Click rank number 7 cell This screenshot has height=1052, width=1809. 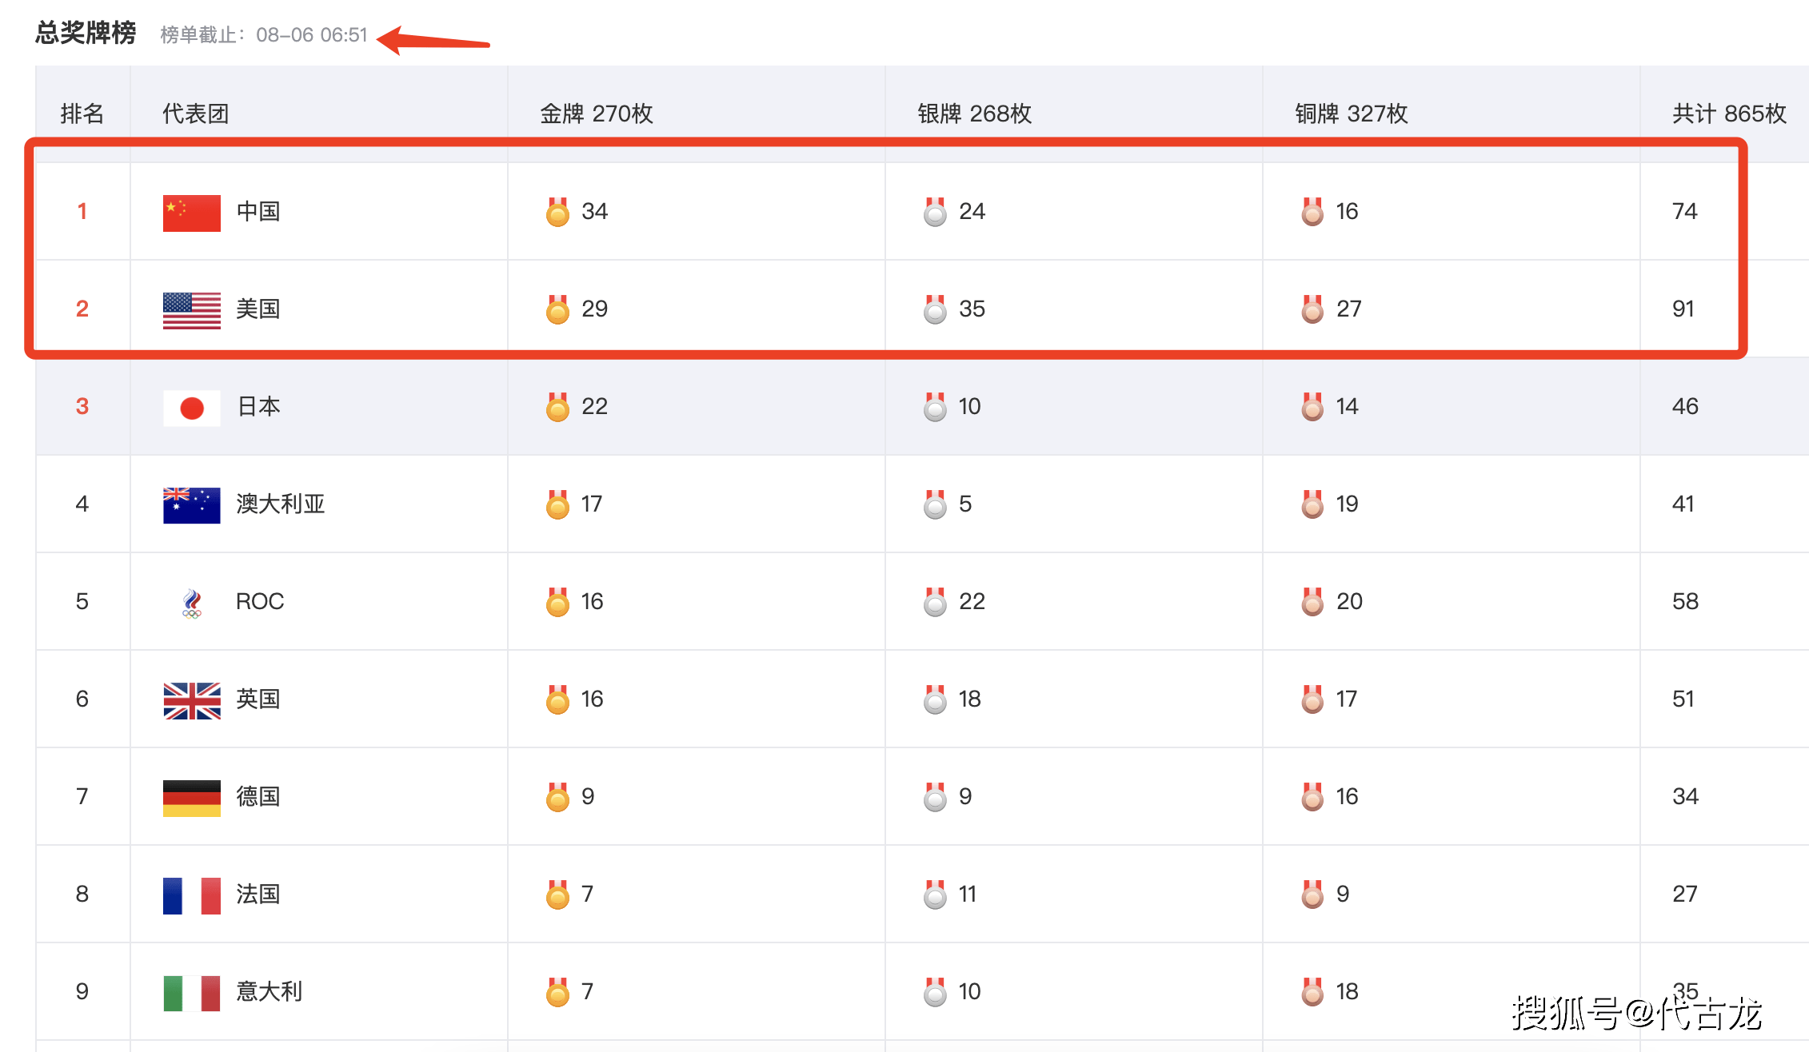(x=82, y=796)
